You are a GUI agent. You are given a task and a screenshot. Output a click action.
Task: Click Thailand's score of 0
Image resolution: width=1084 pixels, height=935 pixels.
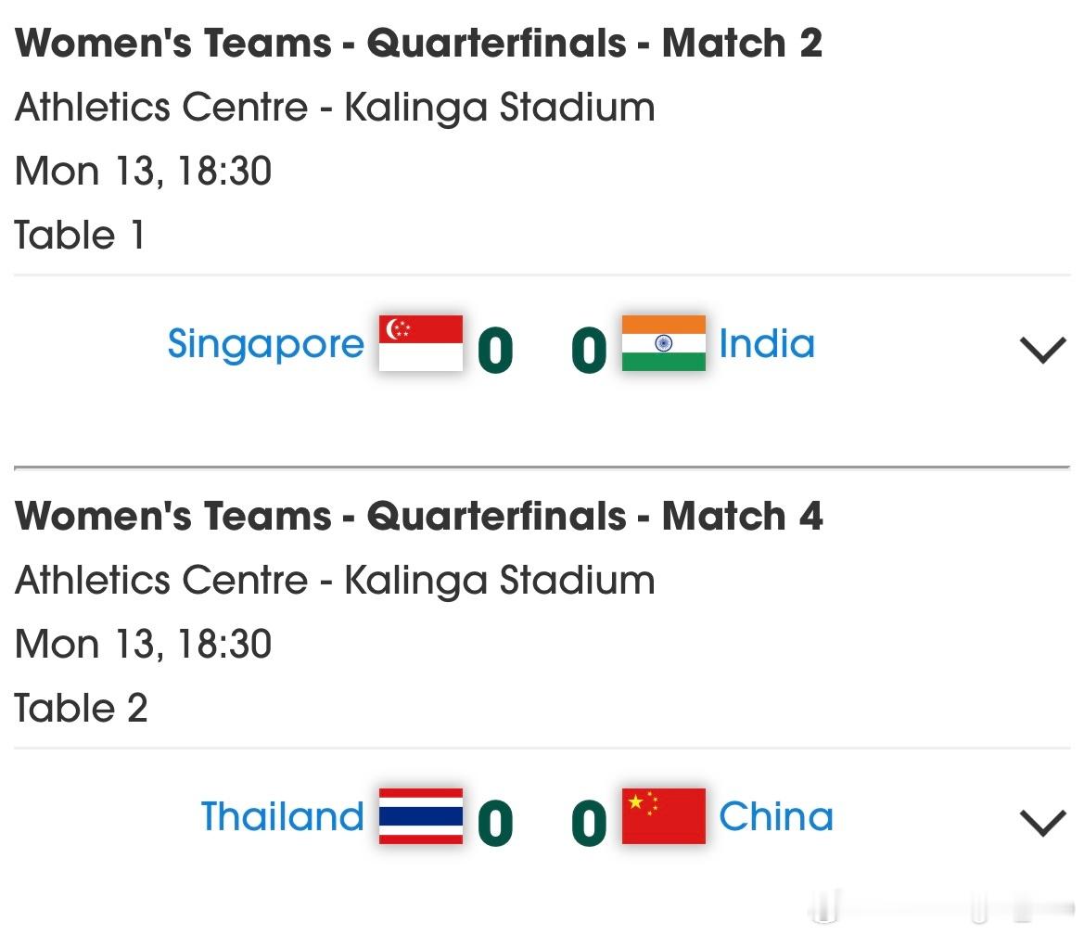pos(495,824)
